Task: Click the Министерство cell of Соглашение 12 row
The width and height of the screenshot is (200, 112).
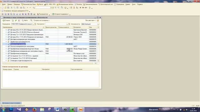Action: coord(81,56)
